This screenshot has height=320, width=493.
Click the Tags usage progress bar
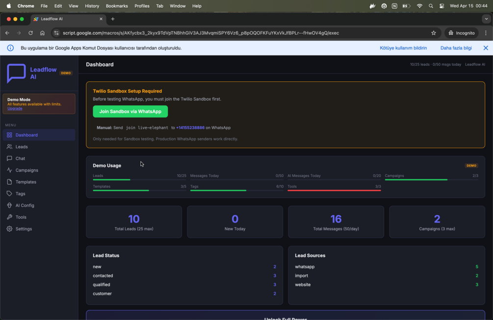237,190
